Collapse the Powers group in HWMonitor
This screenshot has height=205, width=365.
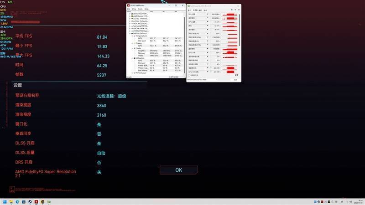[x=132, y=43]
